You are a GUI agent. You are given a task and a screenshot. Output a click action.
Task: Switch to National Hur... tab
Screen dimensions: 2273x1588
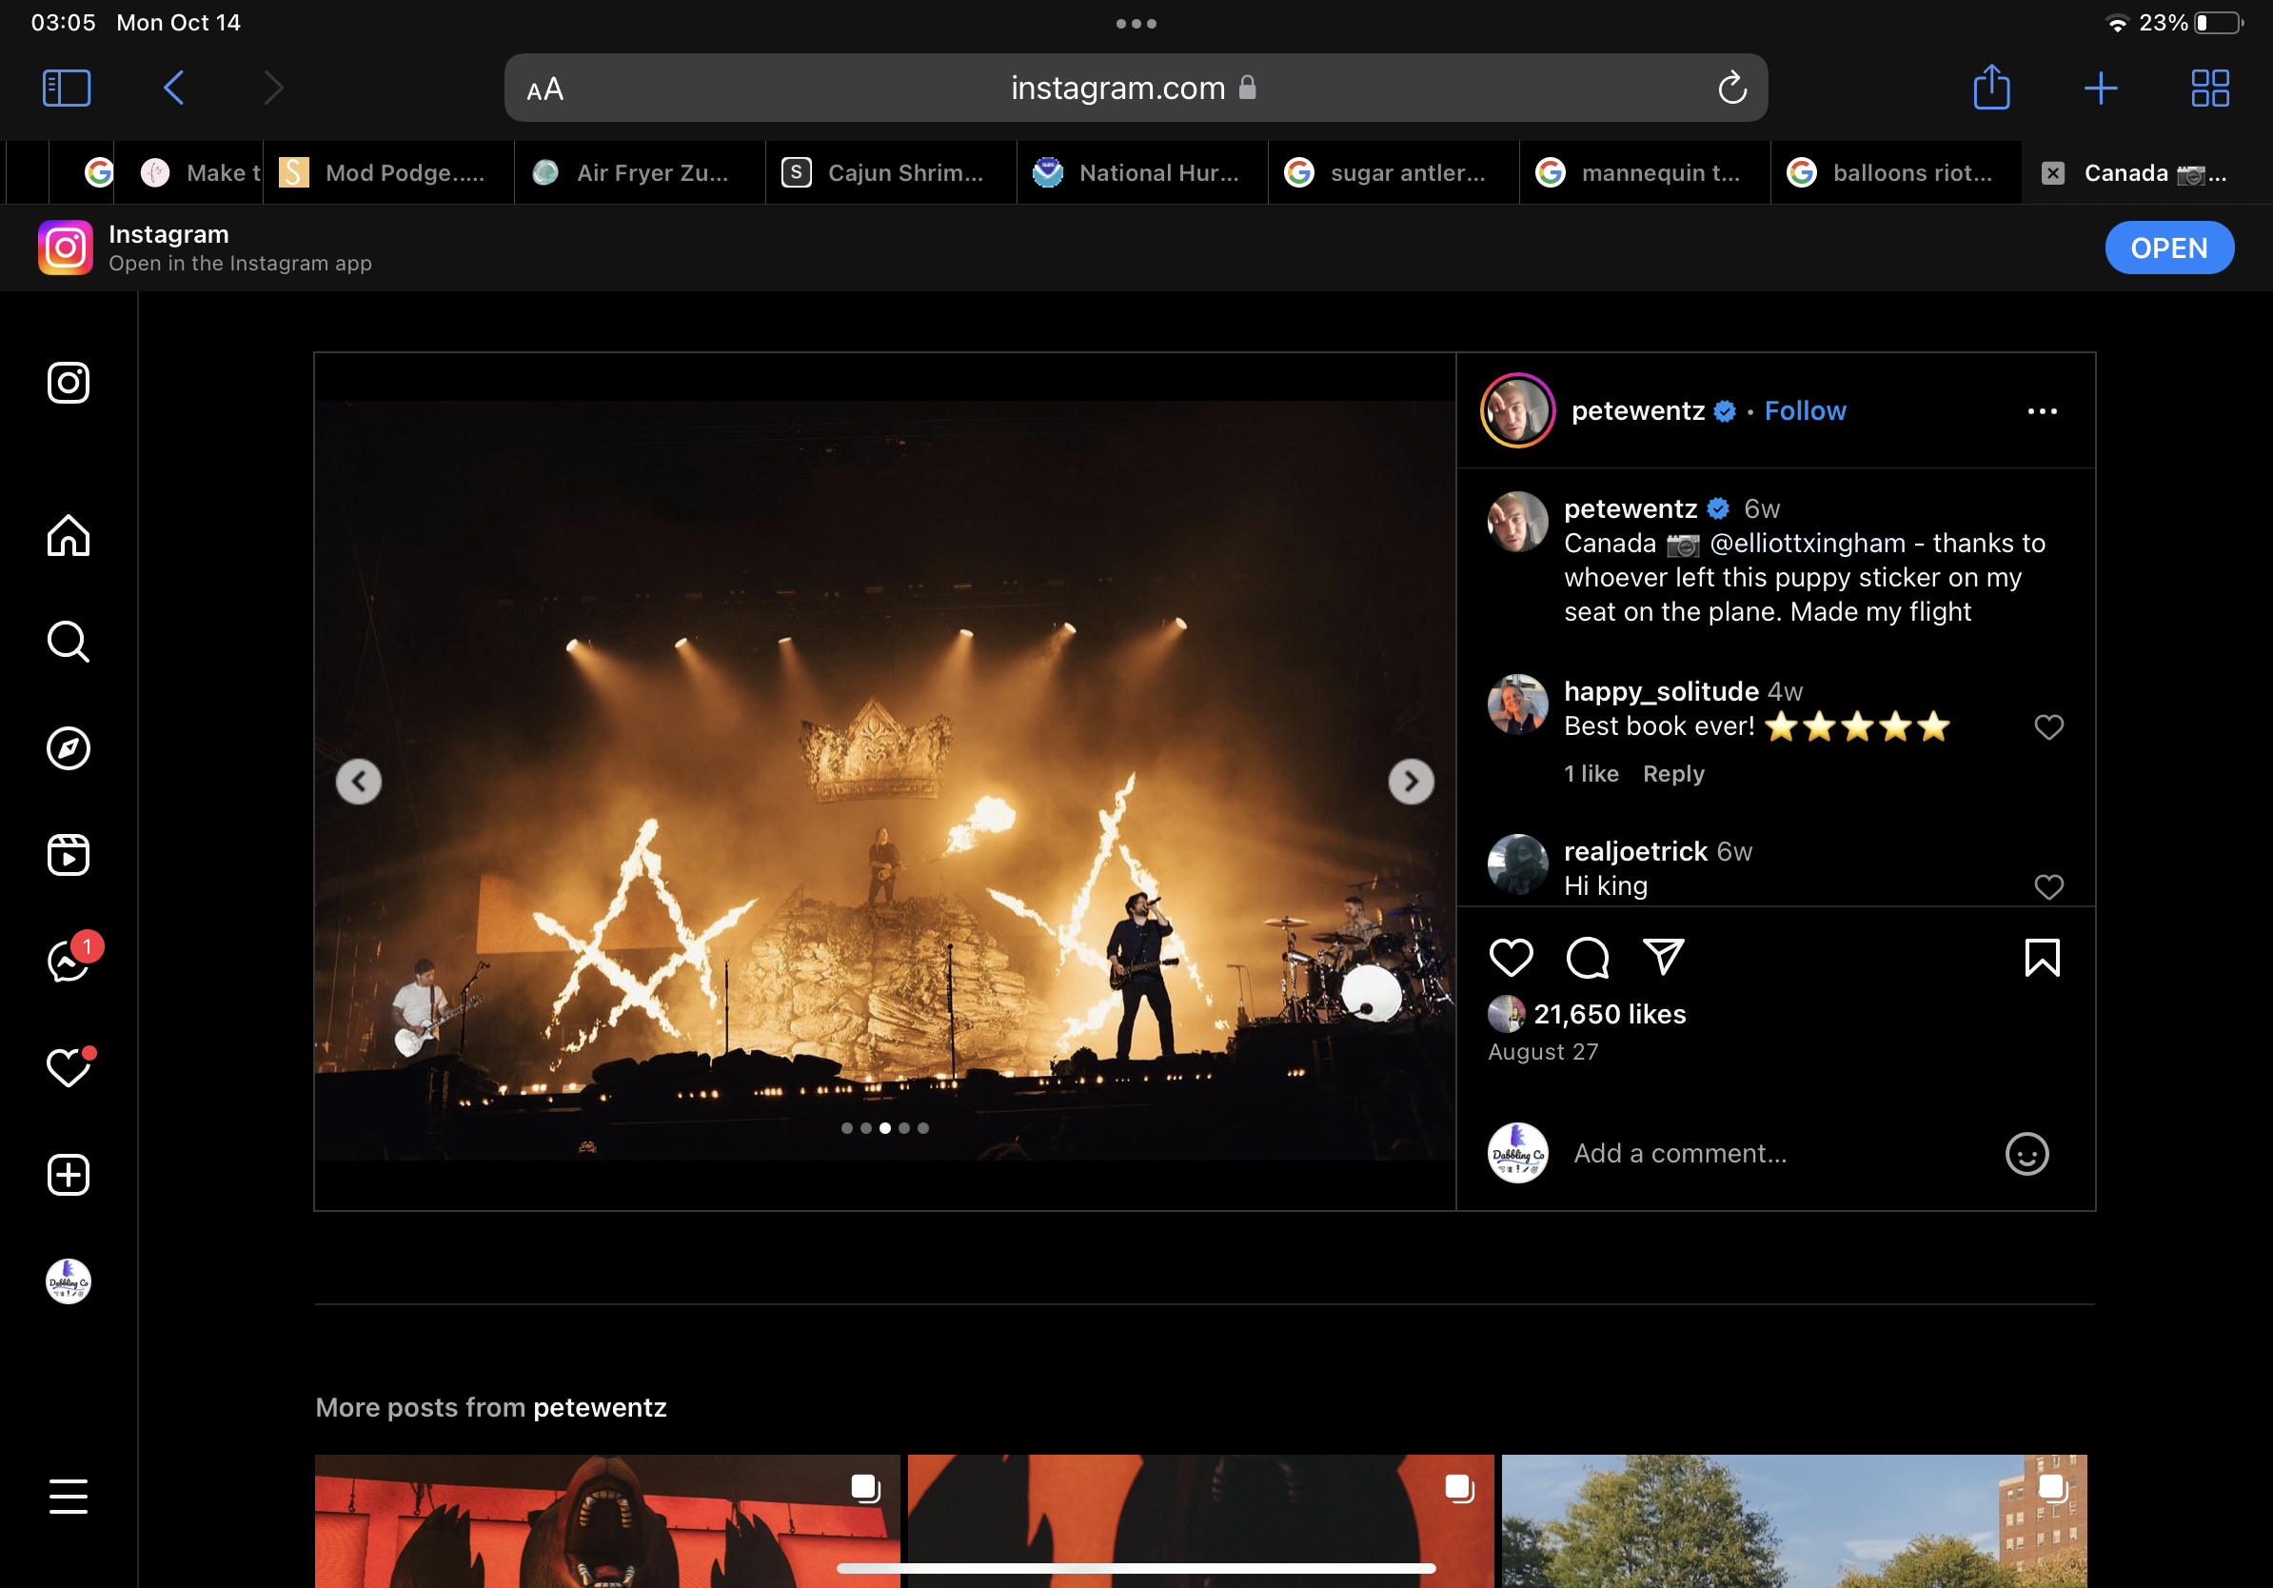point(1142,173)
